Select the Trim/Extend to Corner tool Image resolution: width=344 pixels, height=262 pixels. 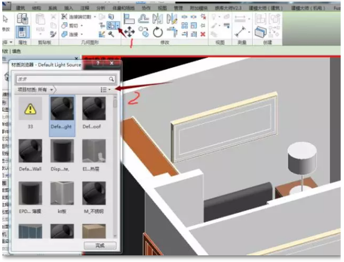click(172, 32)
